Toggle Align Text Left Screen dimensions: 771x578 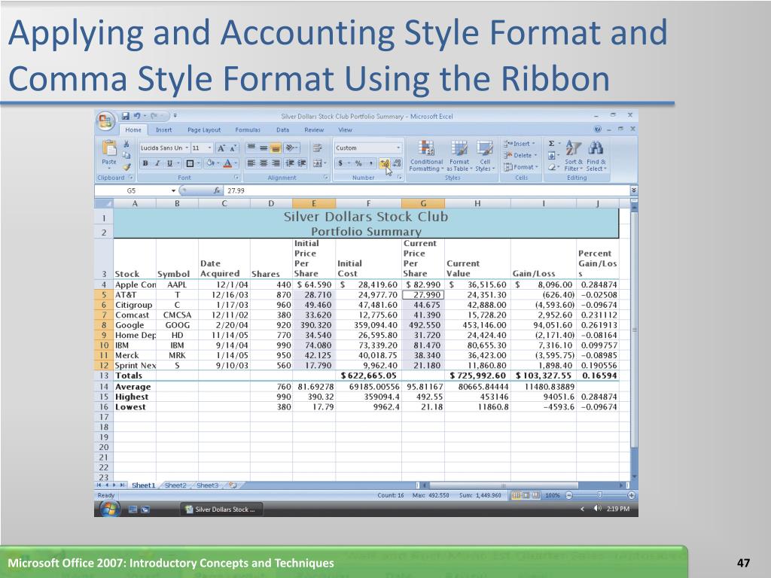[251, 163]
